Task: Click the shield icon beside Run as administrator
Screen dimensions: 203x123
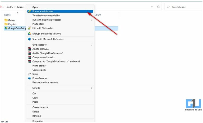Action: [x=29, y=11]
